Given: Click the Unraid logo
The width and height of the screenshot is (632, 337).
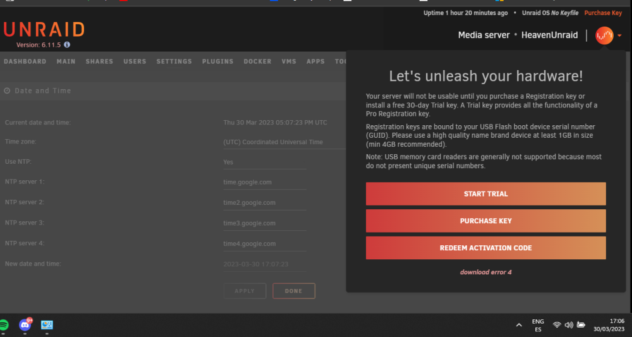Looking at the screenshot, I should (44, 30).
